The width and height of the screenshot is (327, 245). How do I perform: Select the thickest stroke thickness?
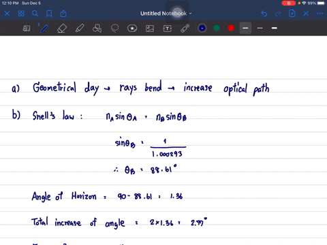point(275,28)
